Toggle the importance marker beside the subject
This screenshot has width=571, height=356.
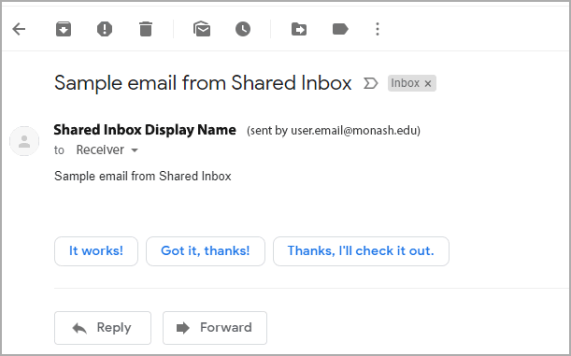coord(371,83)
